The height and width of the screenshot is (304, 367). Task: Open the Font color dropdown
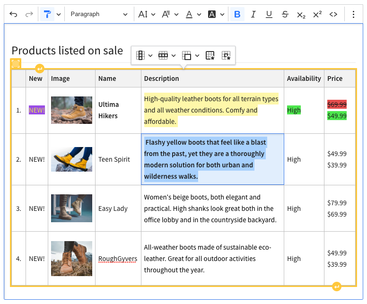click(x=193, y=14)
